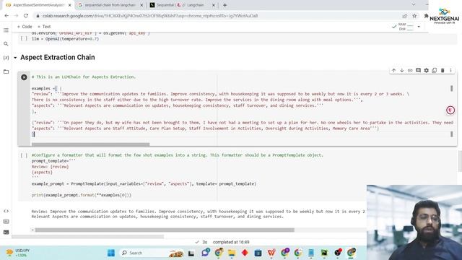Close the Sequential Langchain tab
This screenshot has width=462, height=260.
click(x=214, y=5)
